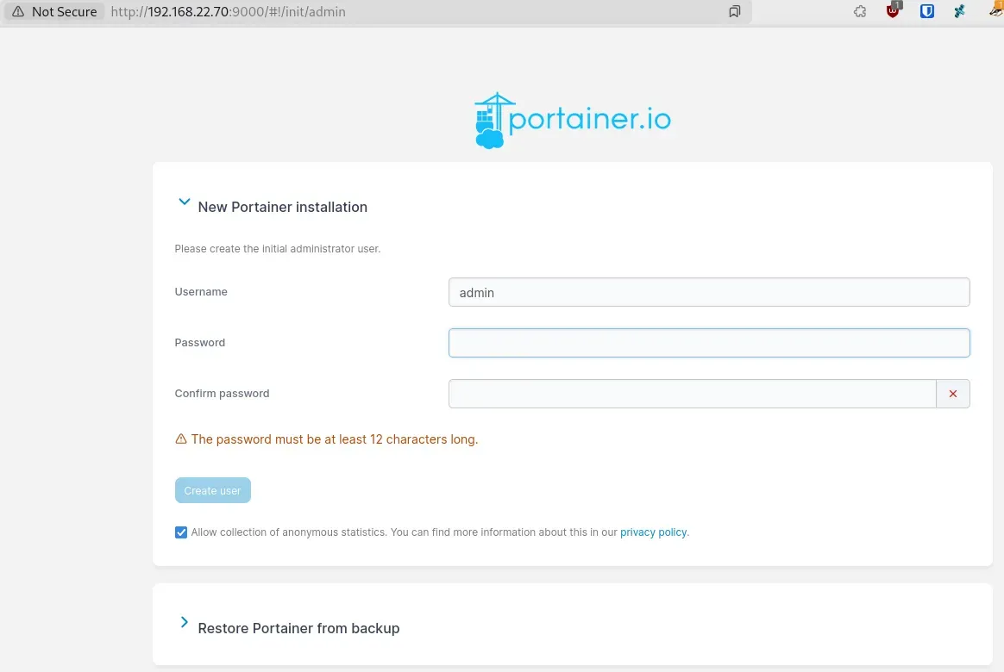Click the Create user button

click(212, 490)
